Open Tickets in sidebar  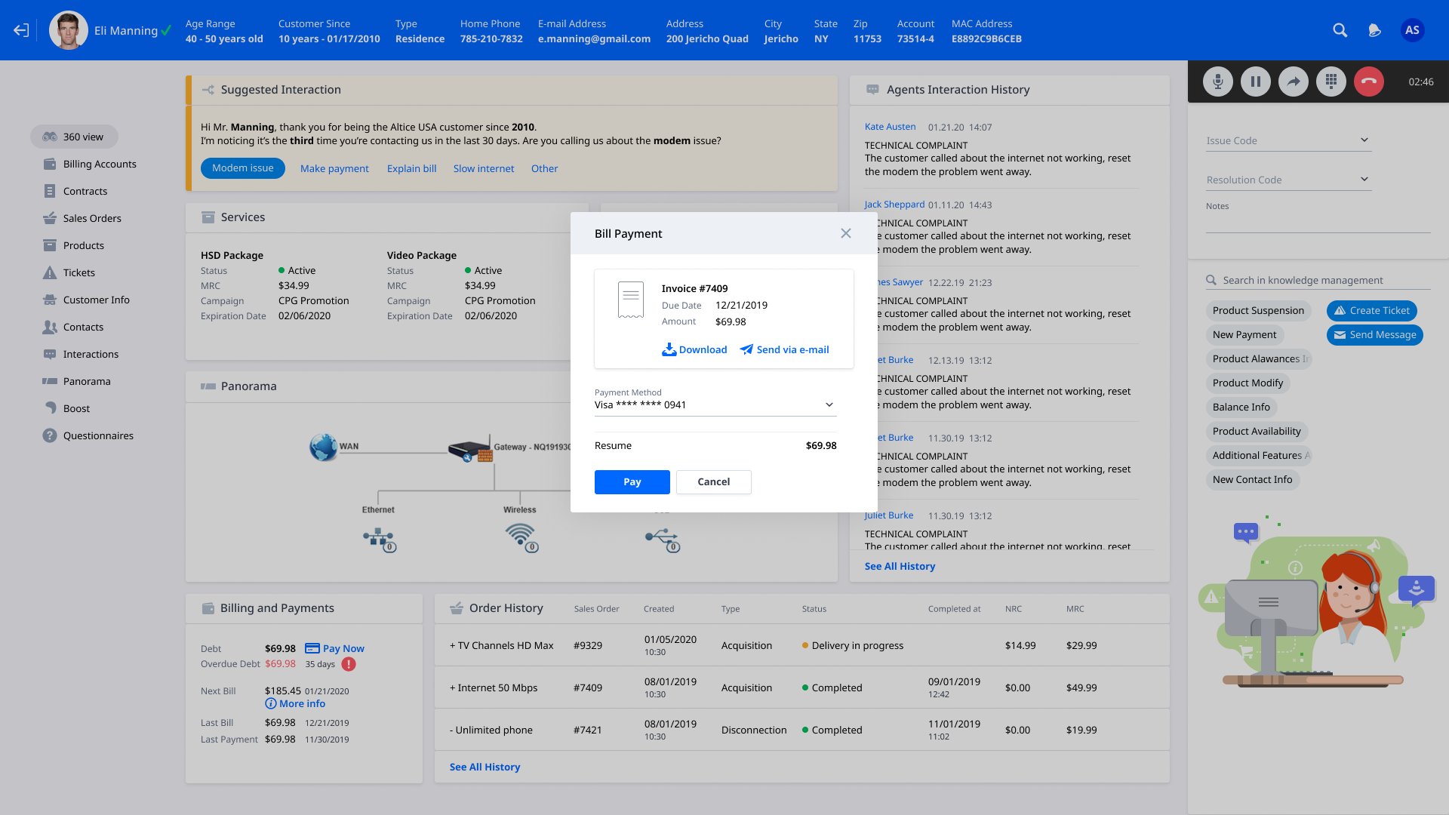point(69,272)
